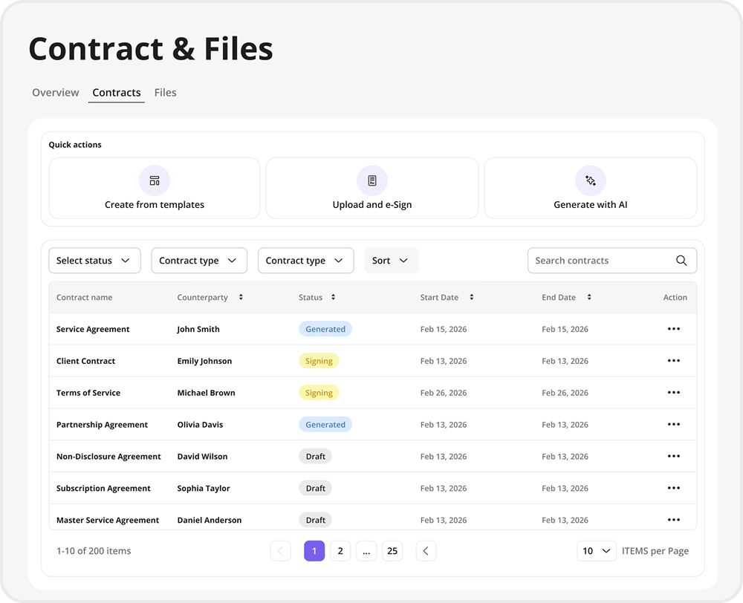Screen dimensions: 743x603
Task: Sort by End Date column arrows
Action: tap(589, 297)
